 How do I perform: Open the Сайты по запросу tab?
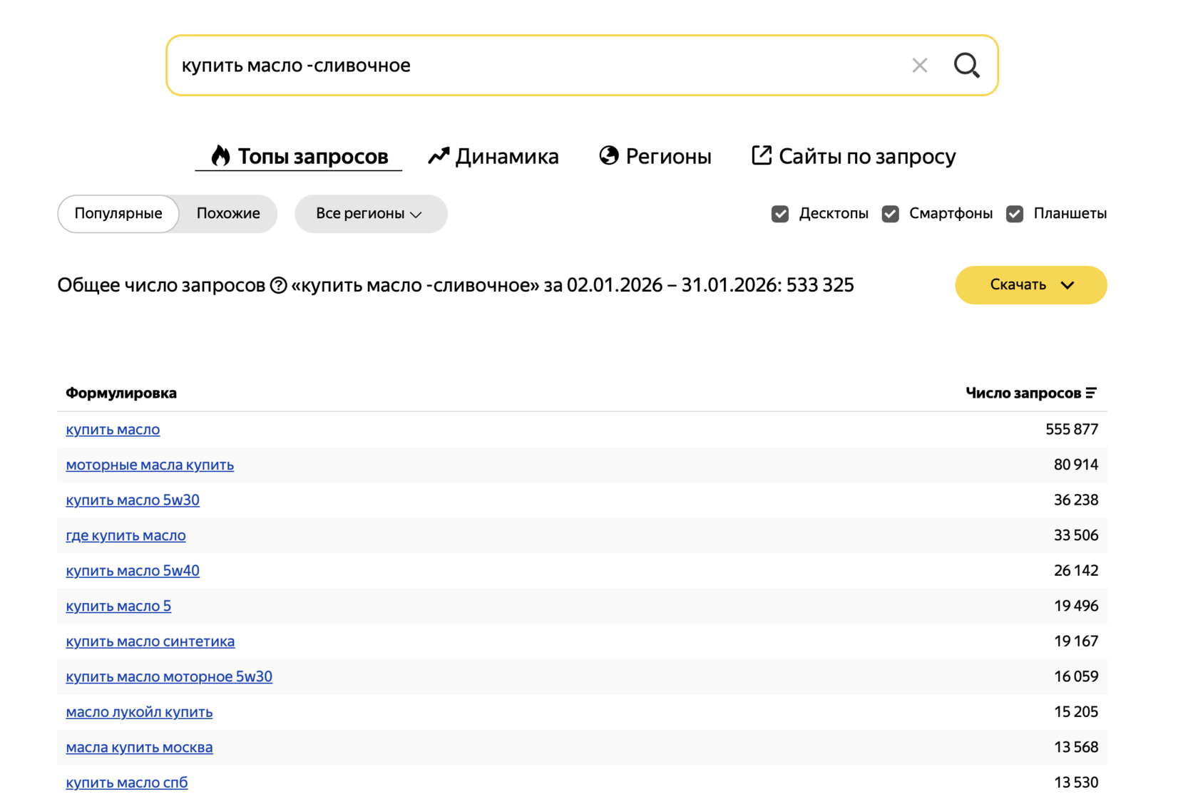click(868, 155)
